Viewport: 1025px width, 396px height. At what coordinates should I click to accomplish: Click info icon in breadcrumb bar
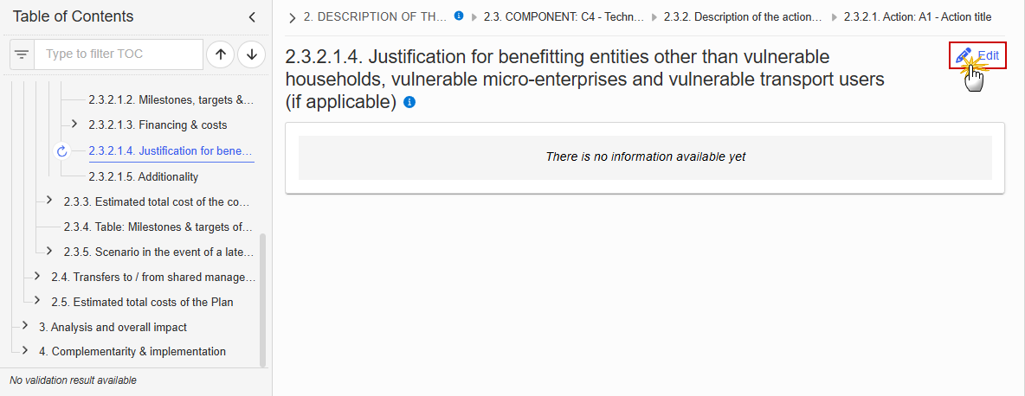click(x=459, y=16)
